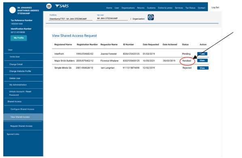The image size is (242, 158).
Task: Click the Log Out link
Action: coord(215,7)
